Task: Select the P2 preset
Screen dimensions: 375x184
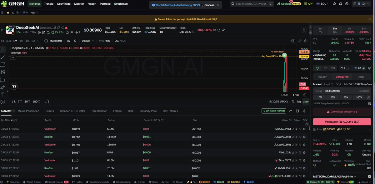Action: [x=325, y=68]
